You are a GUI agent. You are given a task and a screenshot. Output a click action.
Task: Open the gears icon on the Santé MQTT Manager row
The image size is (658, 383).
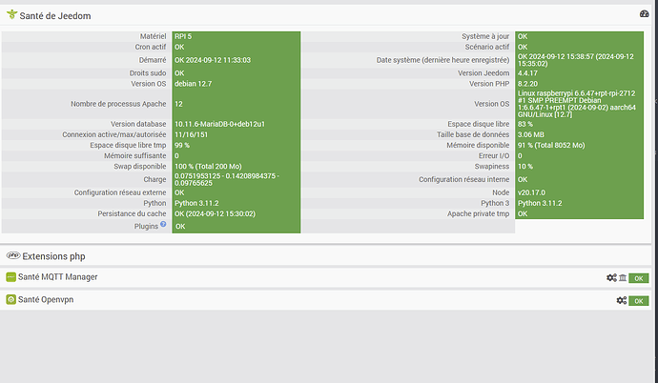(611, 278)
